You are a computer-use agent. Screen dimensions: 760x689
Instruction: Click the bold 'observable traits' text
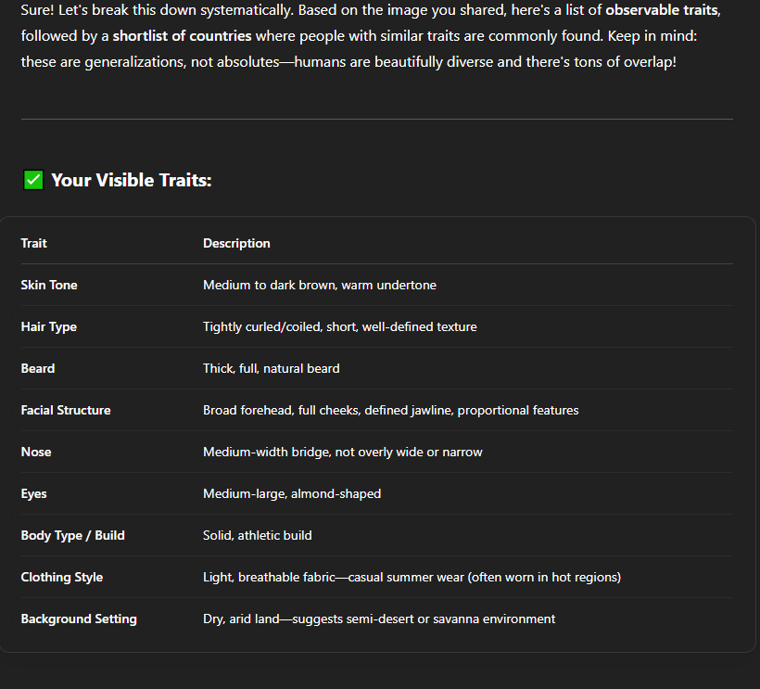tap(661, 10)
